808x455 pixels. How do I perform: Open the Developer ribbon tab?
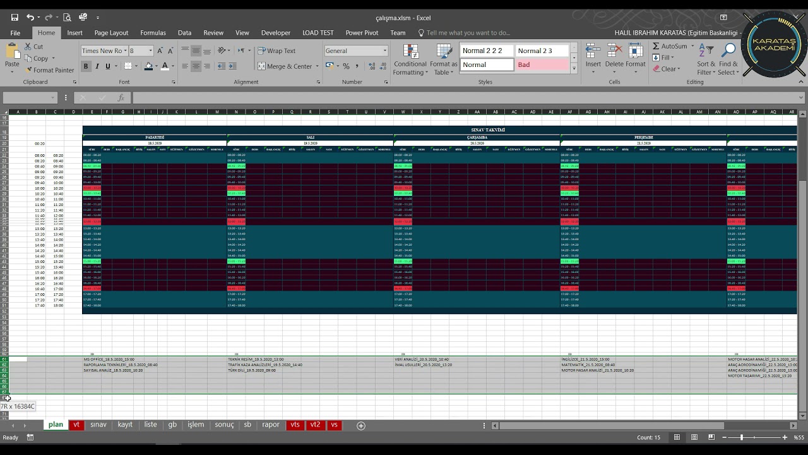click(276, 33)
